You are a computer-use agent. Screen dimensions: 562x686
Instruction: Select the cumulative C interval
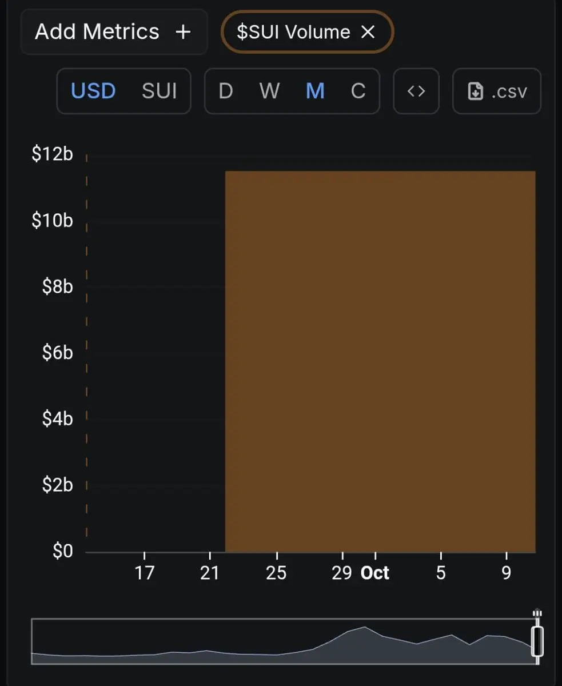358,91
